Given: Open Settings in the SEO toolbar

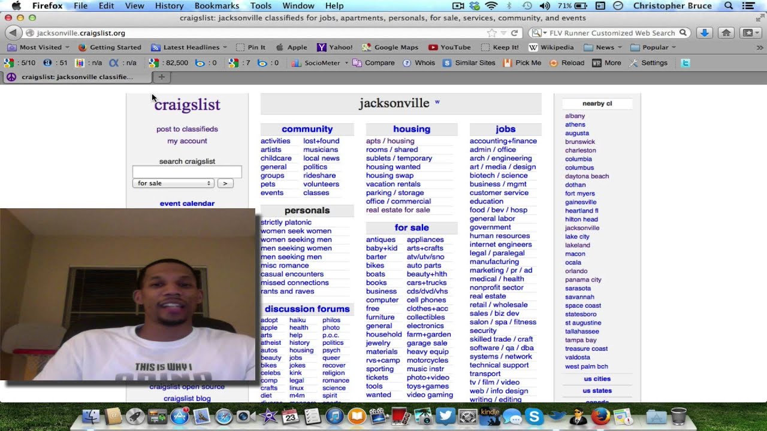Looking at the screenshot, I should click(648, 63).
